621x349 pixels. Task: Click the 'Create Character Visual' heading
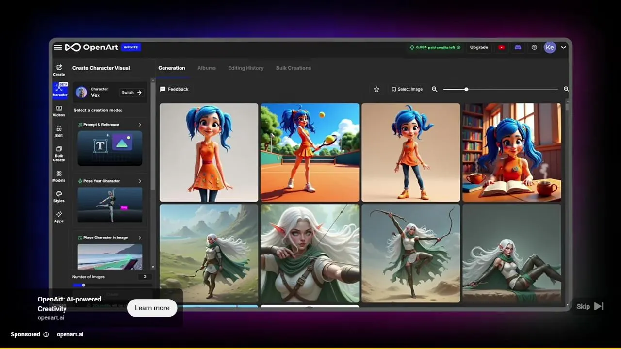[101, 68]
